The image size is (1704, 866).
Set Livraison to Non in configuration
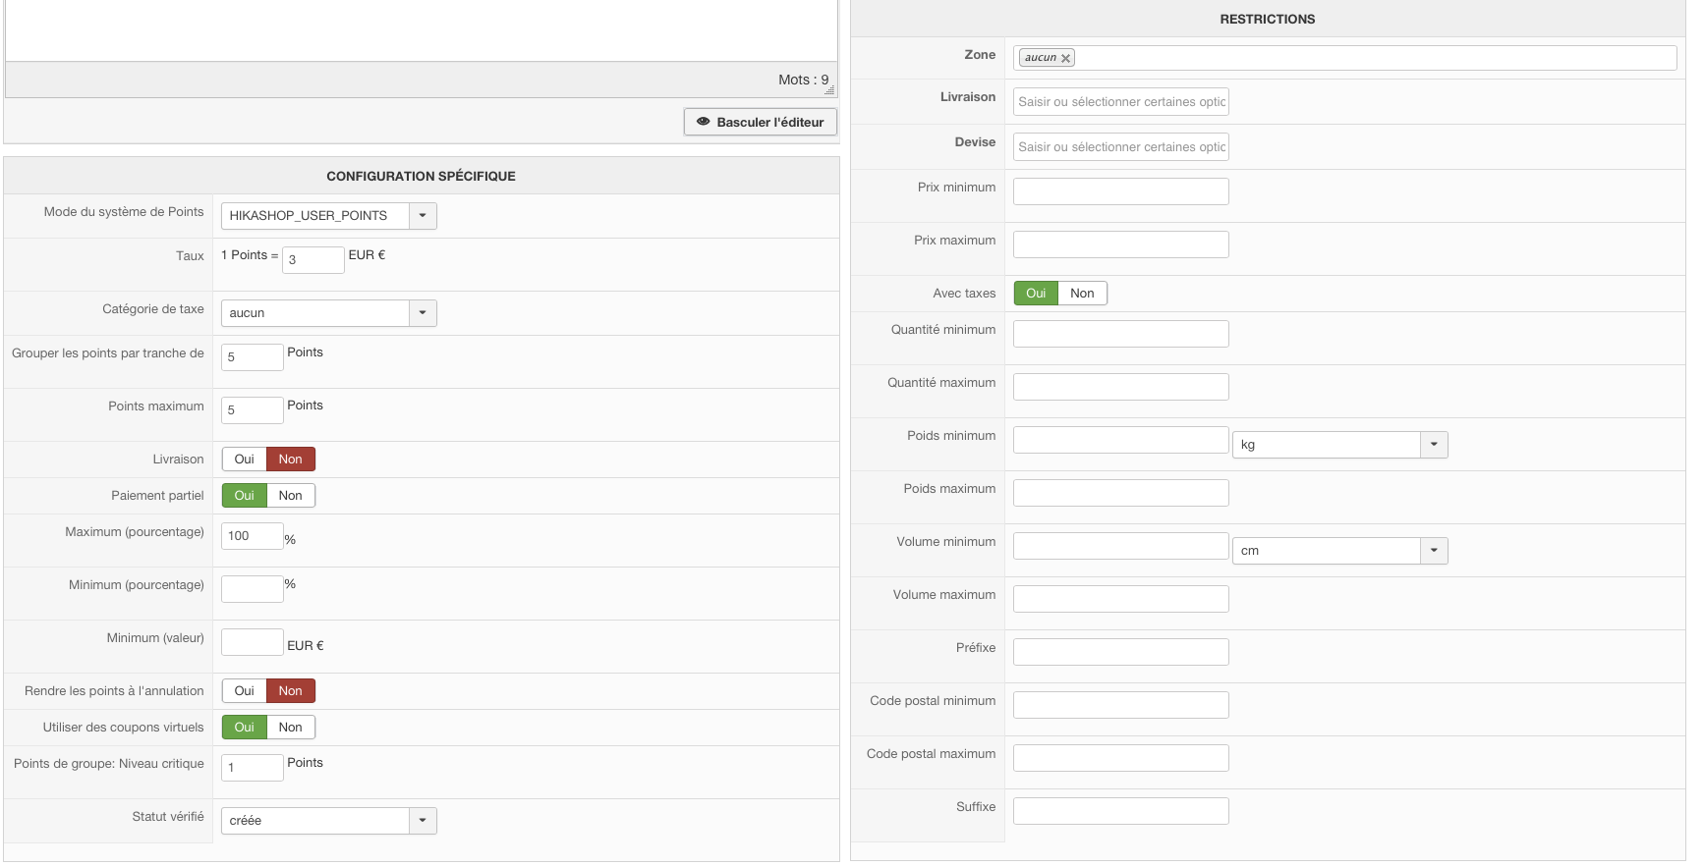(x=290, y=460)
